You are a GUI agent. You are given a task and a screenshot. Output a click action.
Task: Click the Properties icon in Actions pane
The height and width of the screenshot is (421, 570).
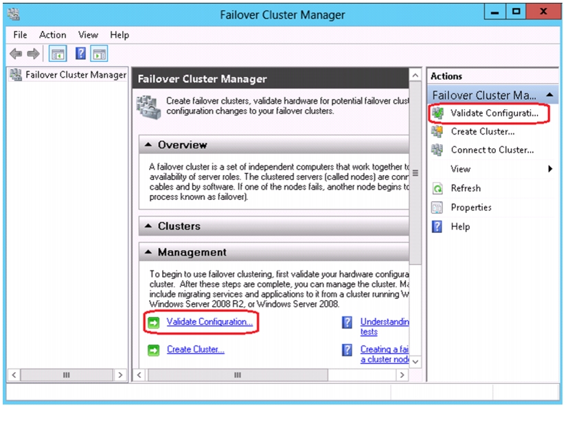click(437, 207)
